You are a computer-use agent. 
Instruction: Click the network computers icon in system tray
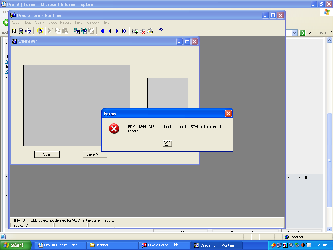279,245
